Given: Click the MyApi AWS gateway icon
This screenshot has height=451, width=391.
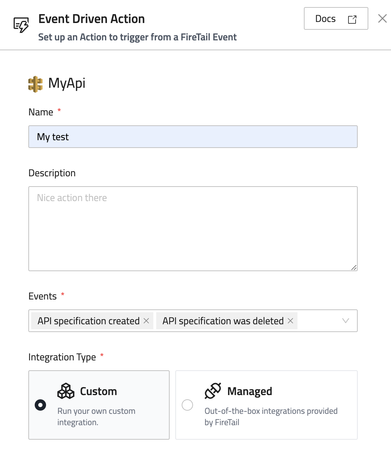Looking at the screenshot, I should click(35, 84).
